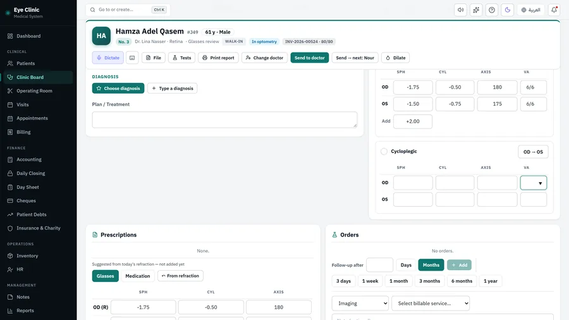The width and height of the screenshot is (569, 320).
Task: Click the Follow-up after number field
Action: (379, 265)
